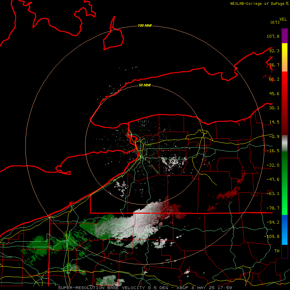Viewport: 290px width, 290px height.
Task: Click the VEL legend title
Action: coord(283,19)
